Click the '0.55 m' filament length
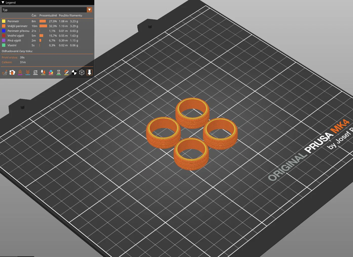Screen dimensions: 353x257 point(63,36)
